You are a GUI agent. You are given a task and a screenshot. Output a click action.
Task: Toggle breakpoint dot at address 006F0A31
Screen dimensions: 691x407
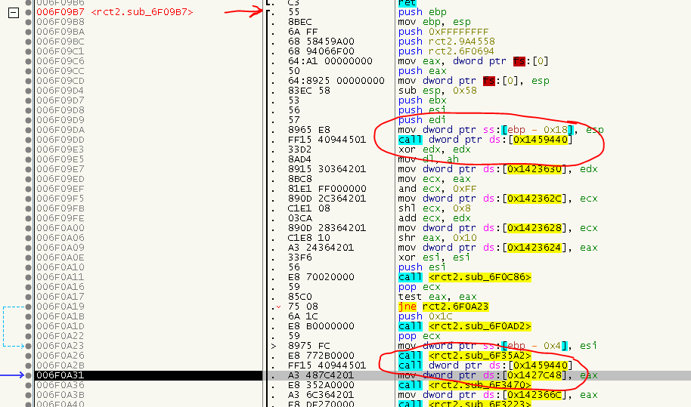[x=29, y=375]
